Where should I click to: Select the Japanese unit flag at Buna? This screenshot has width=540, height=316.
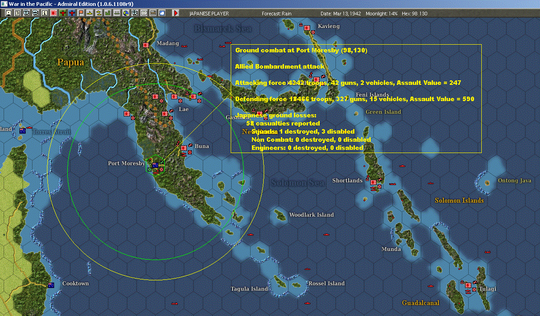pos(184,148)
